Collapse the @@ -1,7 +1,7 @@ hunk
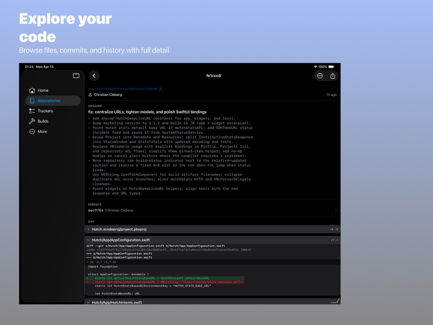The width and height of the screenshot is (433, 325). tap(88, 262)
